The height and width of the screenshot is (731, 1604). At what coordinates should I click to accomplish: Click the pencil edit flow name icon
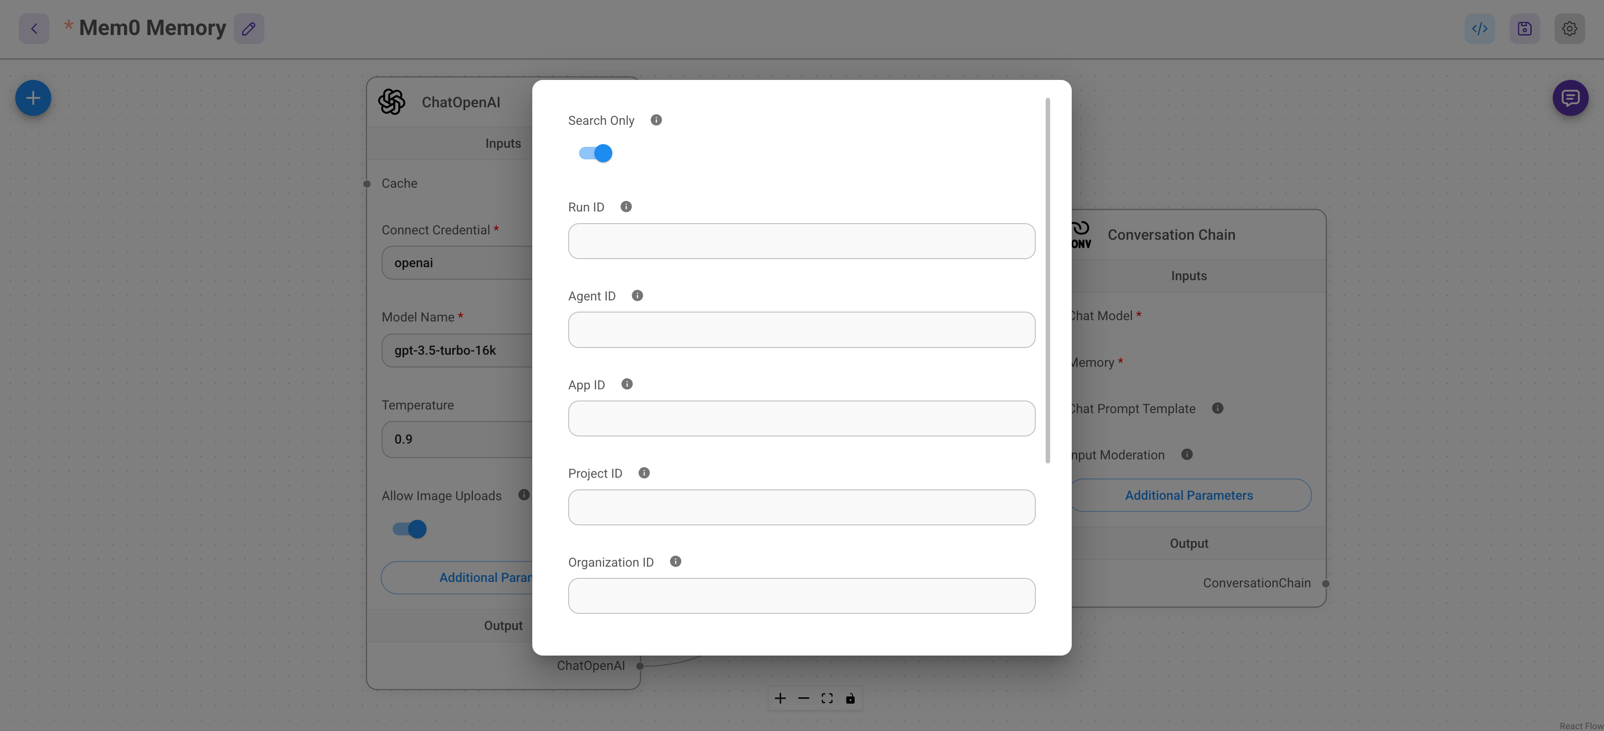coord(249,29)
